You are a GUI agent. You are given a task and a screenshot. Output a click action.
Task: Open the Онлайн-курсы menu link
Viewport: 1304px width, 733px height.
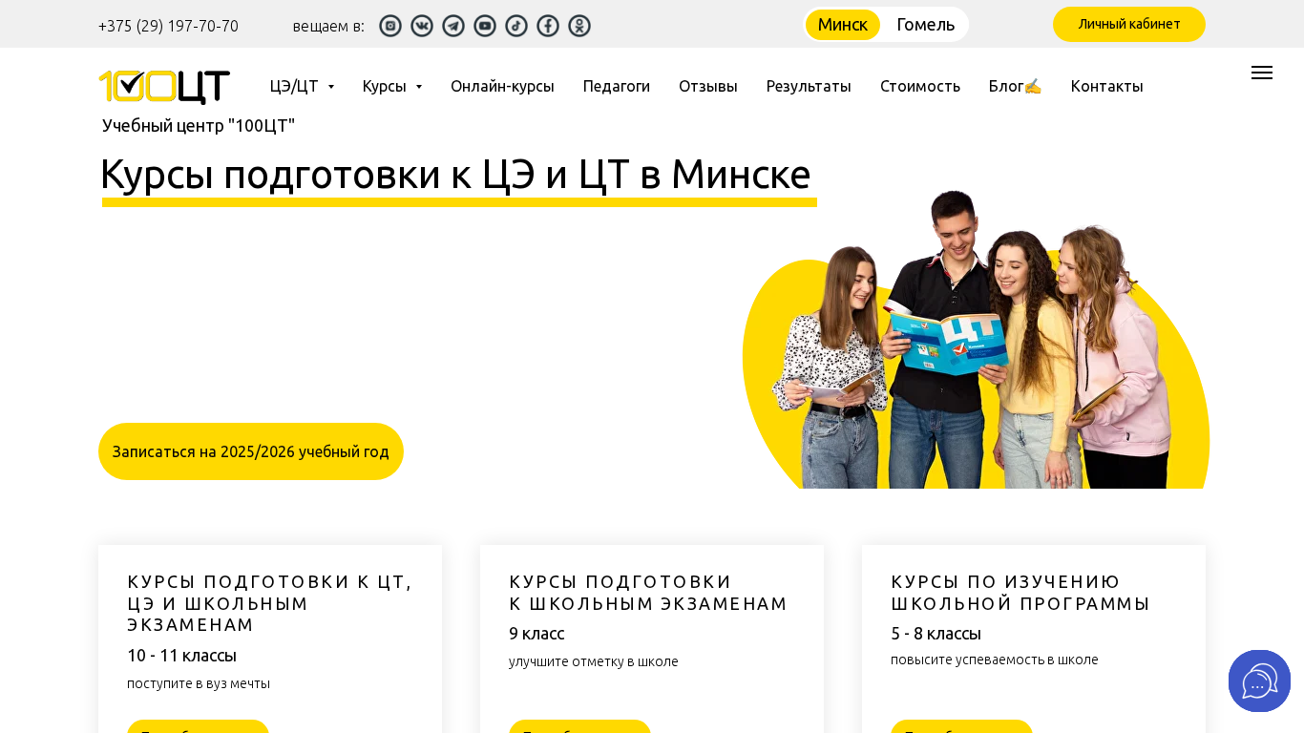tap(502, 86)
